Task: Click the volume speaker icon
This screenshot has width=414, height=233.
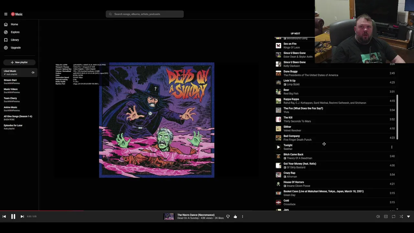Action: pyautogui.click(x=378, y=216)
